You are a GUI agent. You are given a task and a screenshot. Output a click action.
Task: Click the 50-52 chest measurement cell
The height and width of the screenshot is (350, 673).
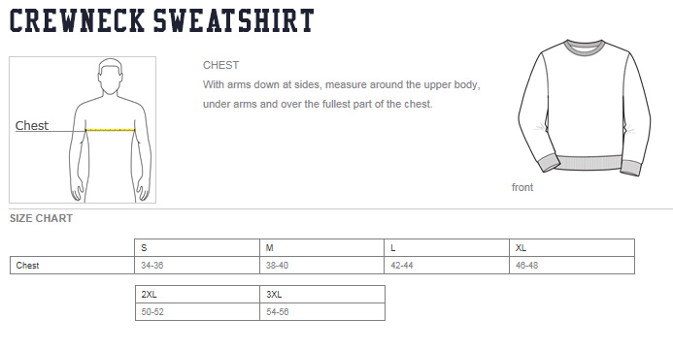197,312
